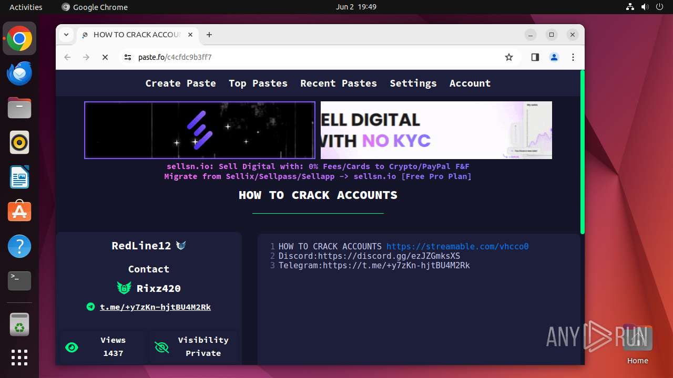This screenshot has height=378, width=673.
Task: Launch Terminal from the dock
Action: [x=19, y=281]
